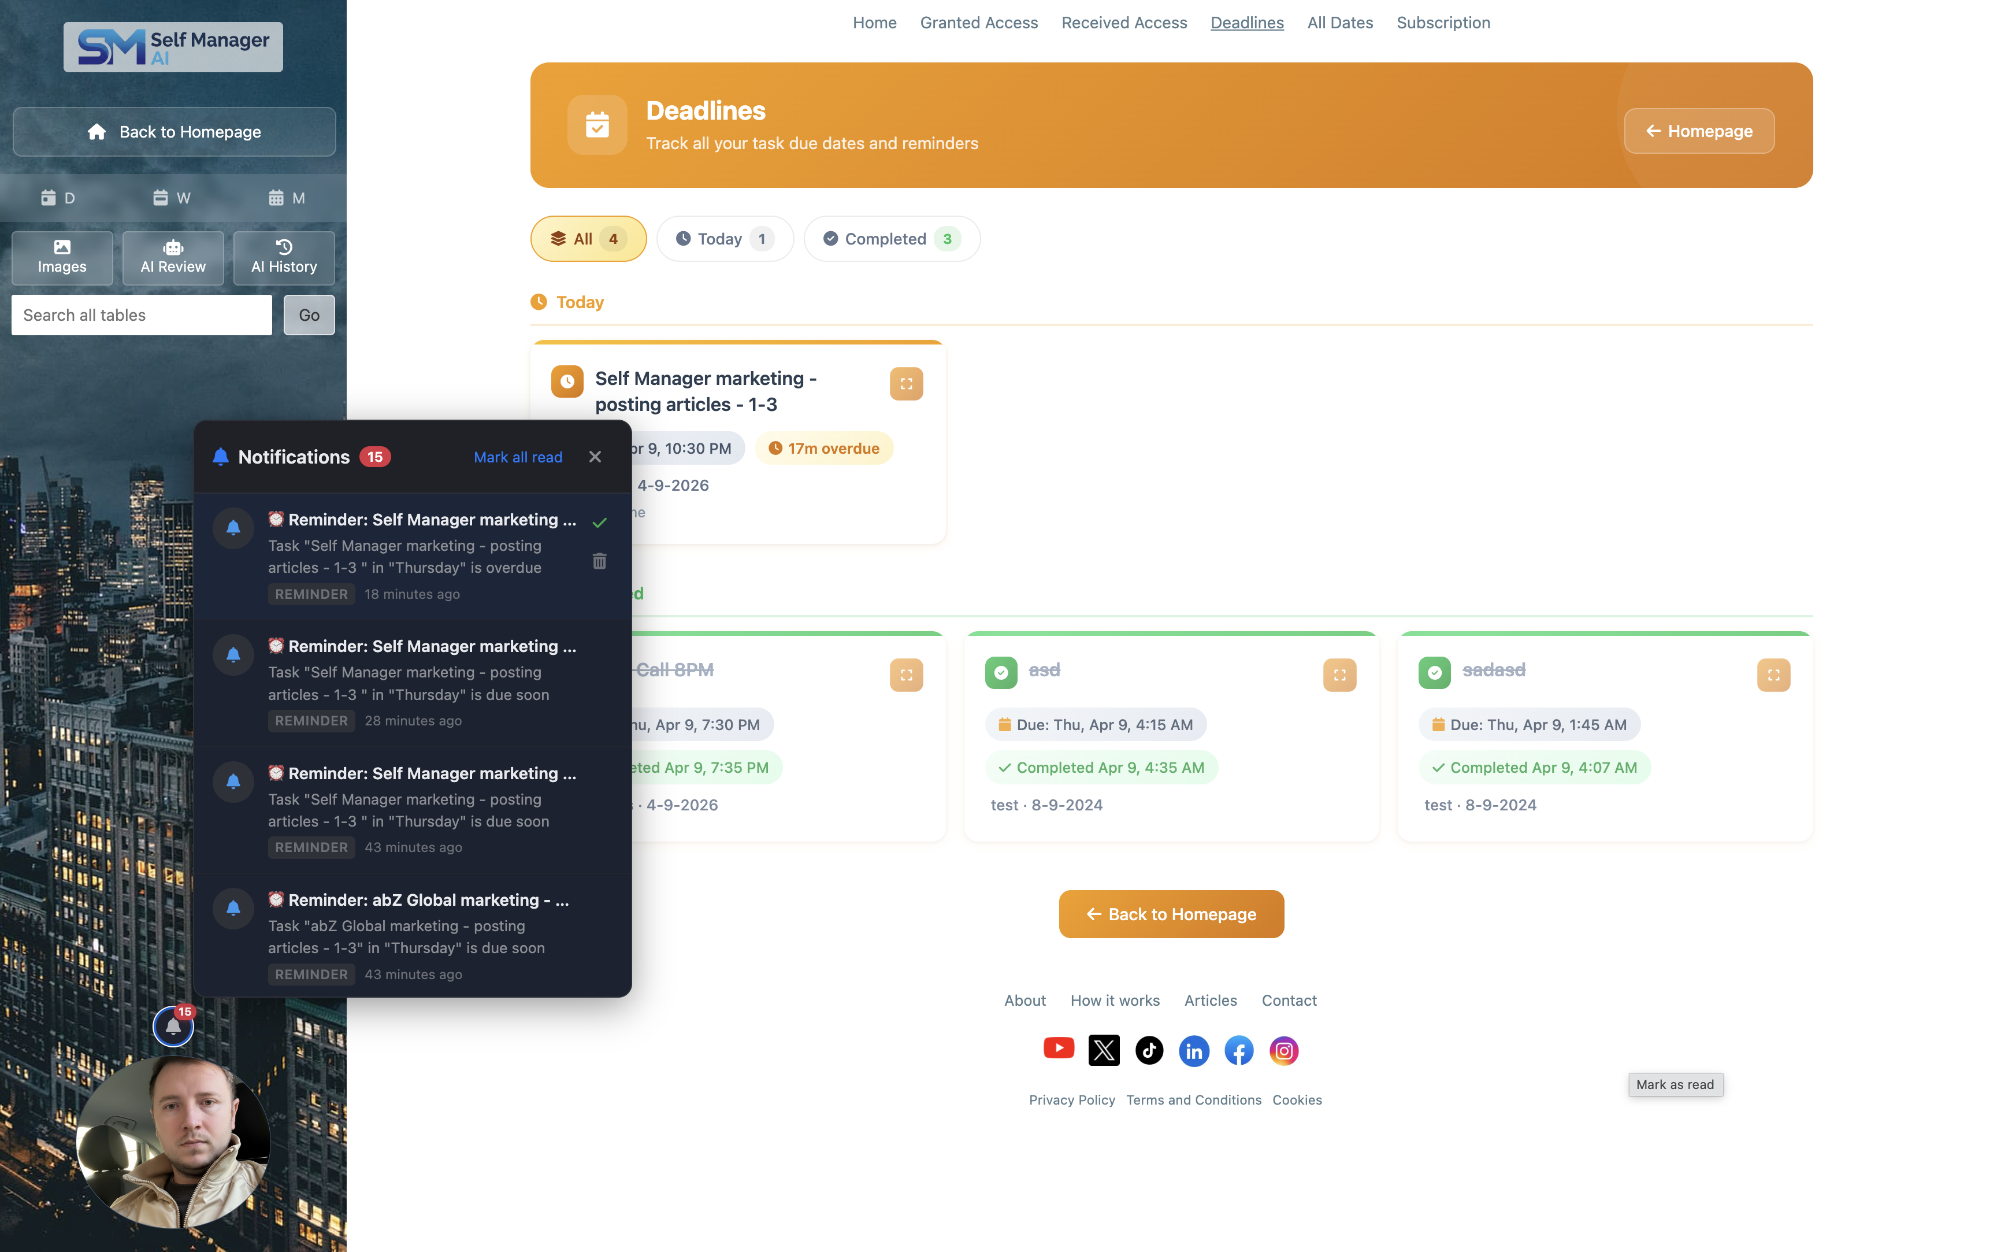This screenshot has height=1252, width=1997.
Task: Focus the Search all tables field
Action: (142, 316)
